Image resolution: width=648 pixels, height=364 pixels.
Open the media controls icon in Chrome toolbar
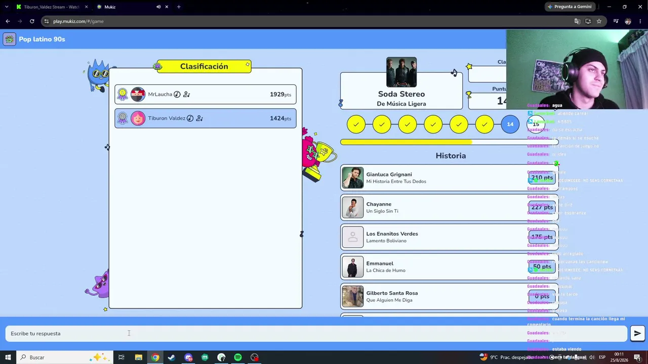click(616, 21)
